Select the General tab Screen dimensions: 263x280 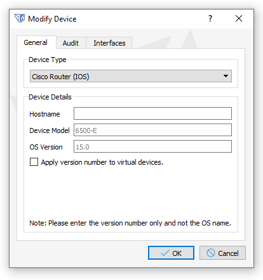(36, 42)
